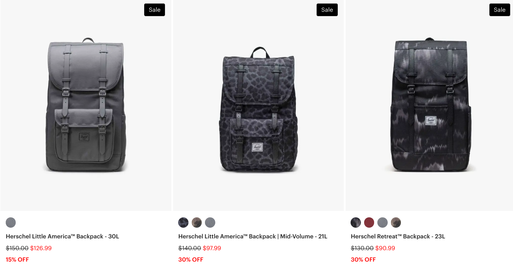
Task: Open the Herschel Little America Backpack - 30L title link
Action: [62, 236]
